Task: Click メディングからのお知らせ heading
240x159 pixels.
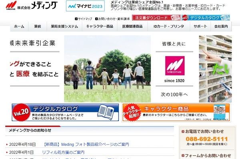Action: tap(30, 130)
